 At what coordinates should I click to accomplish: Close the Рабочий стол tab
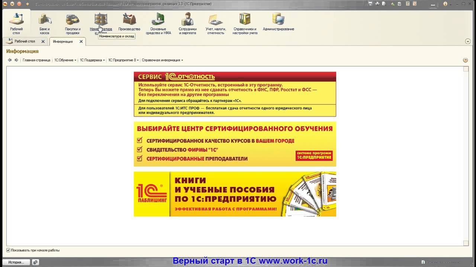click(43, 42)
